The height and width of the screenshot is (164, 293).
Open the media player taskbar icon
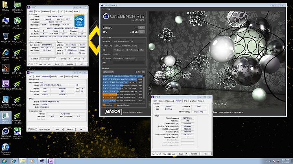[32, 161]
